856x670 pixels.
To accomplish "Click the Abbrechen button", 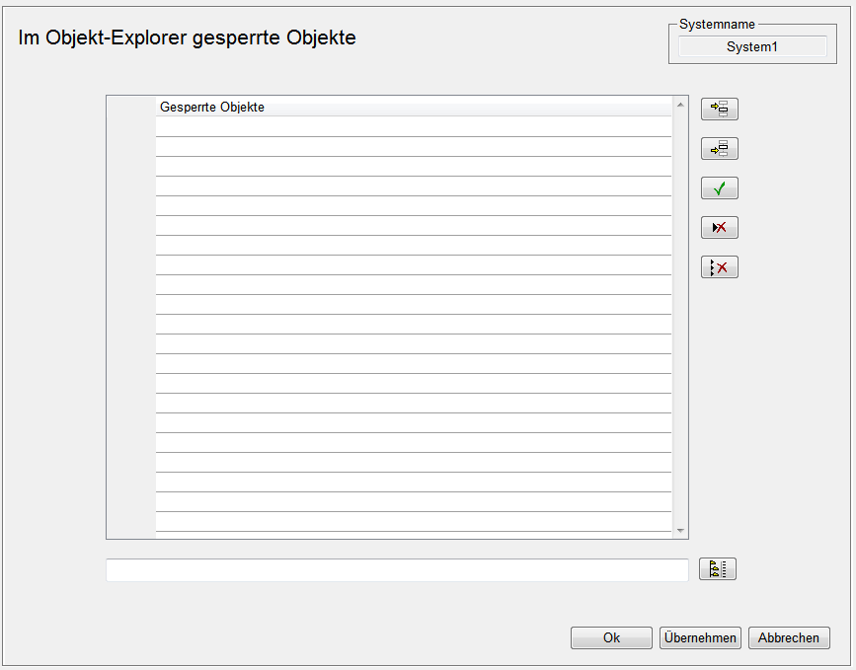I will coord(789,637).
